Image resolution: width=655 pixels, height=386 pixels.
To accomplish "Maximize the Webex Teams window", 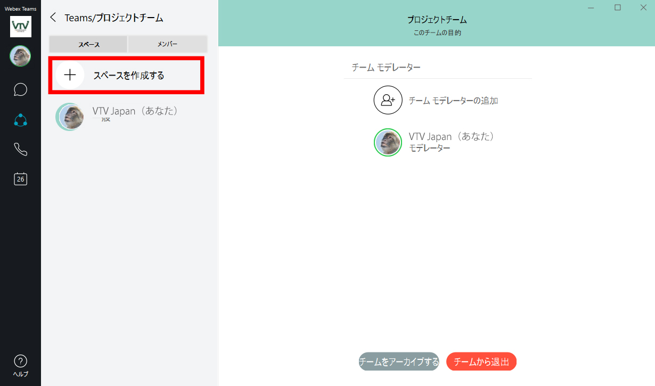I will coord(618,7).
